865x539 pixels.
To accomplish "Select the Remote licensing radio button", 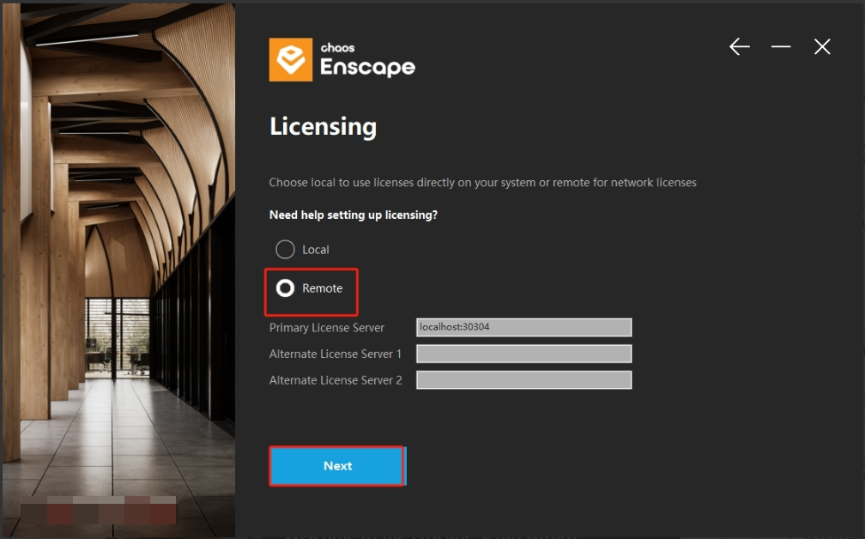I will pos(285,288).
